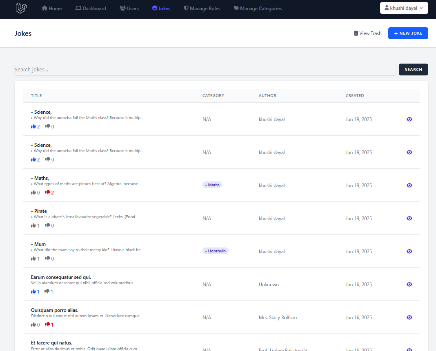Click the Laravel logo in the navbar
436x351 pixels.
coord(21,8)
